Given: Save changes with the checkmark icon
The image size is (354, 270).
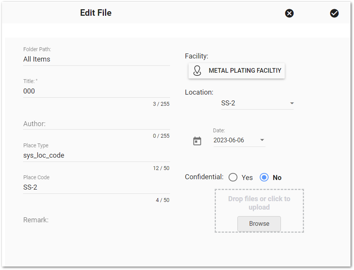Looking at the screenshot, I should [334, 13].
